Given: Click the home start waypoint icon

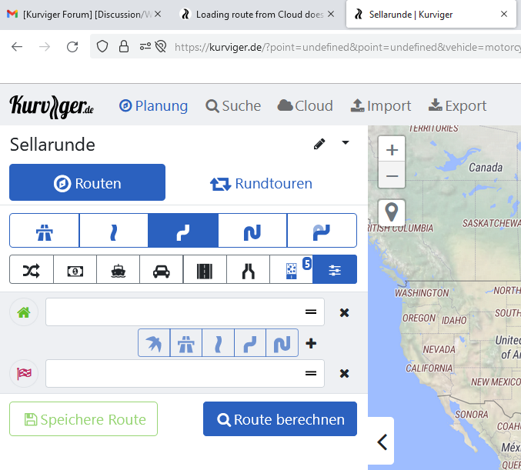Looking at the screenshot, I should 23,312.
